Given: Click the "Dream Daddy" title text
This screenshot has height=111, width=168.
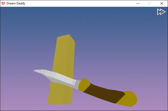Looking at the screenshot, I should 16,3.
